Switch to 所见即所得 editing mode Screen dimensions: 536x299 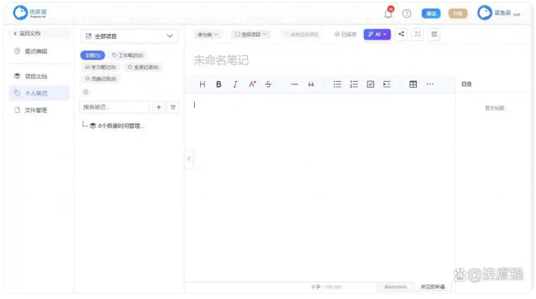[x=432, y=287]
